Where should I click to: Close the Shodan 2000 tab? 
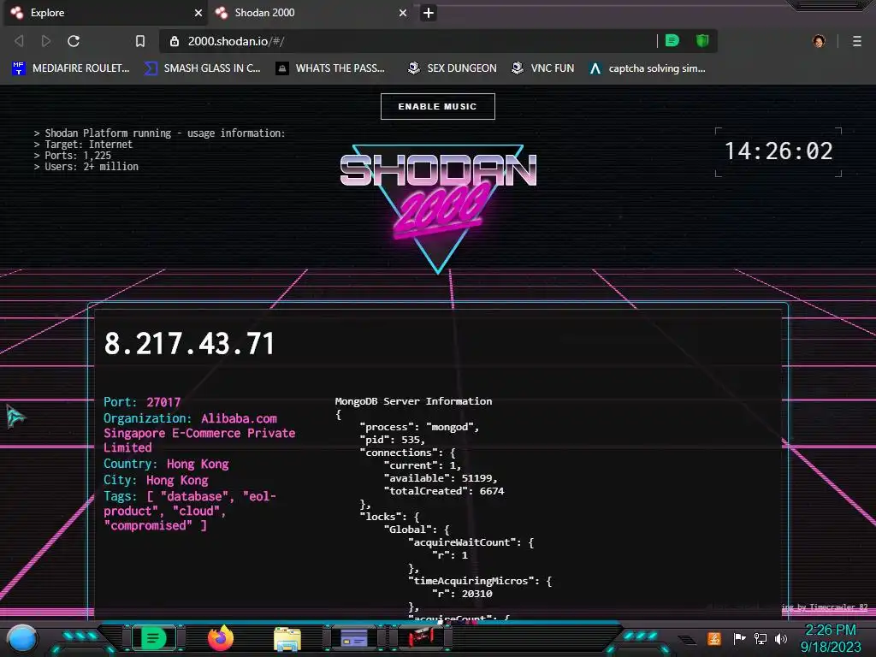[x=402, y=13]
